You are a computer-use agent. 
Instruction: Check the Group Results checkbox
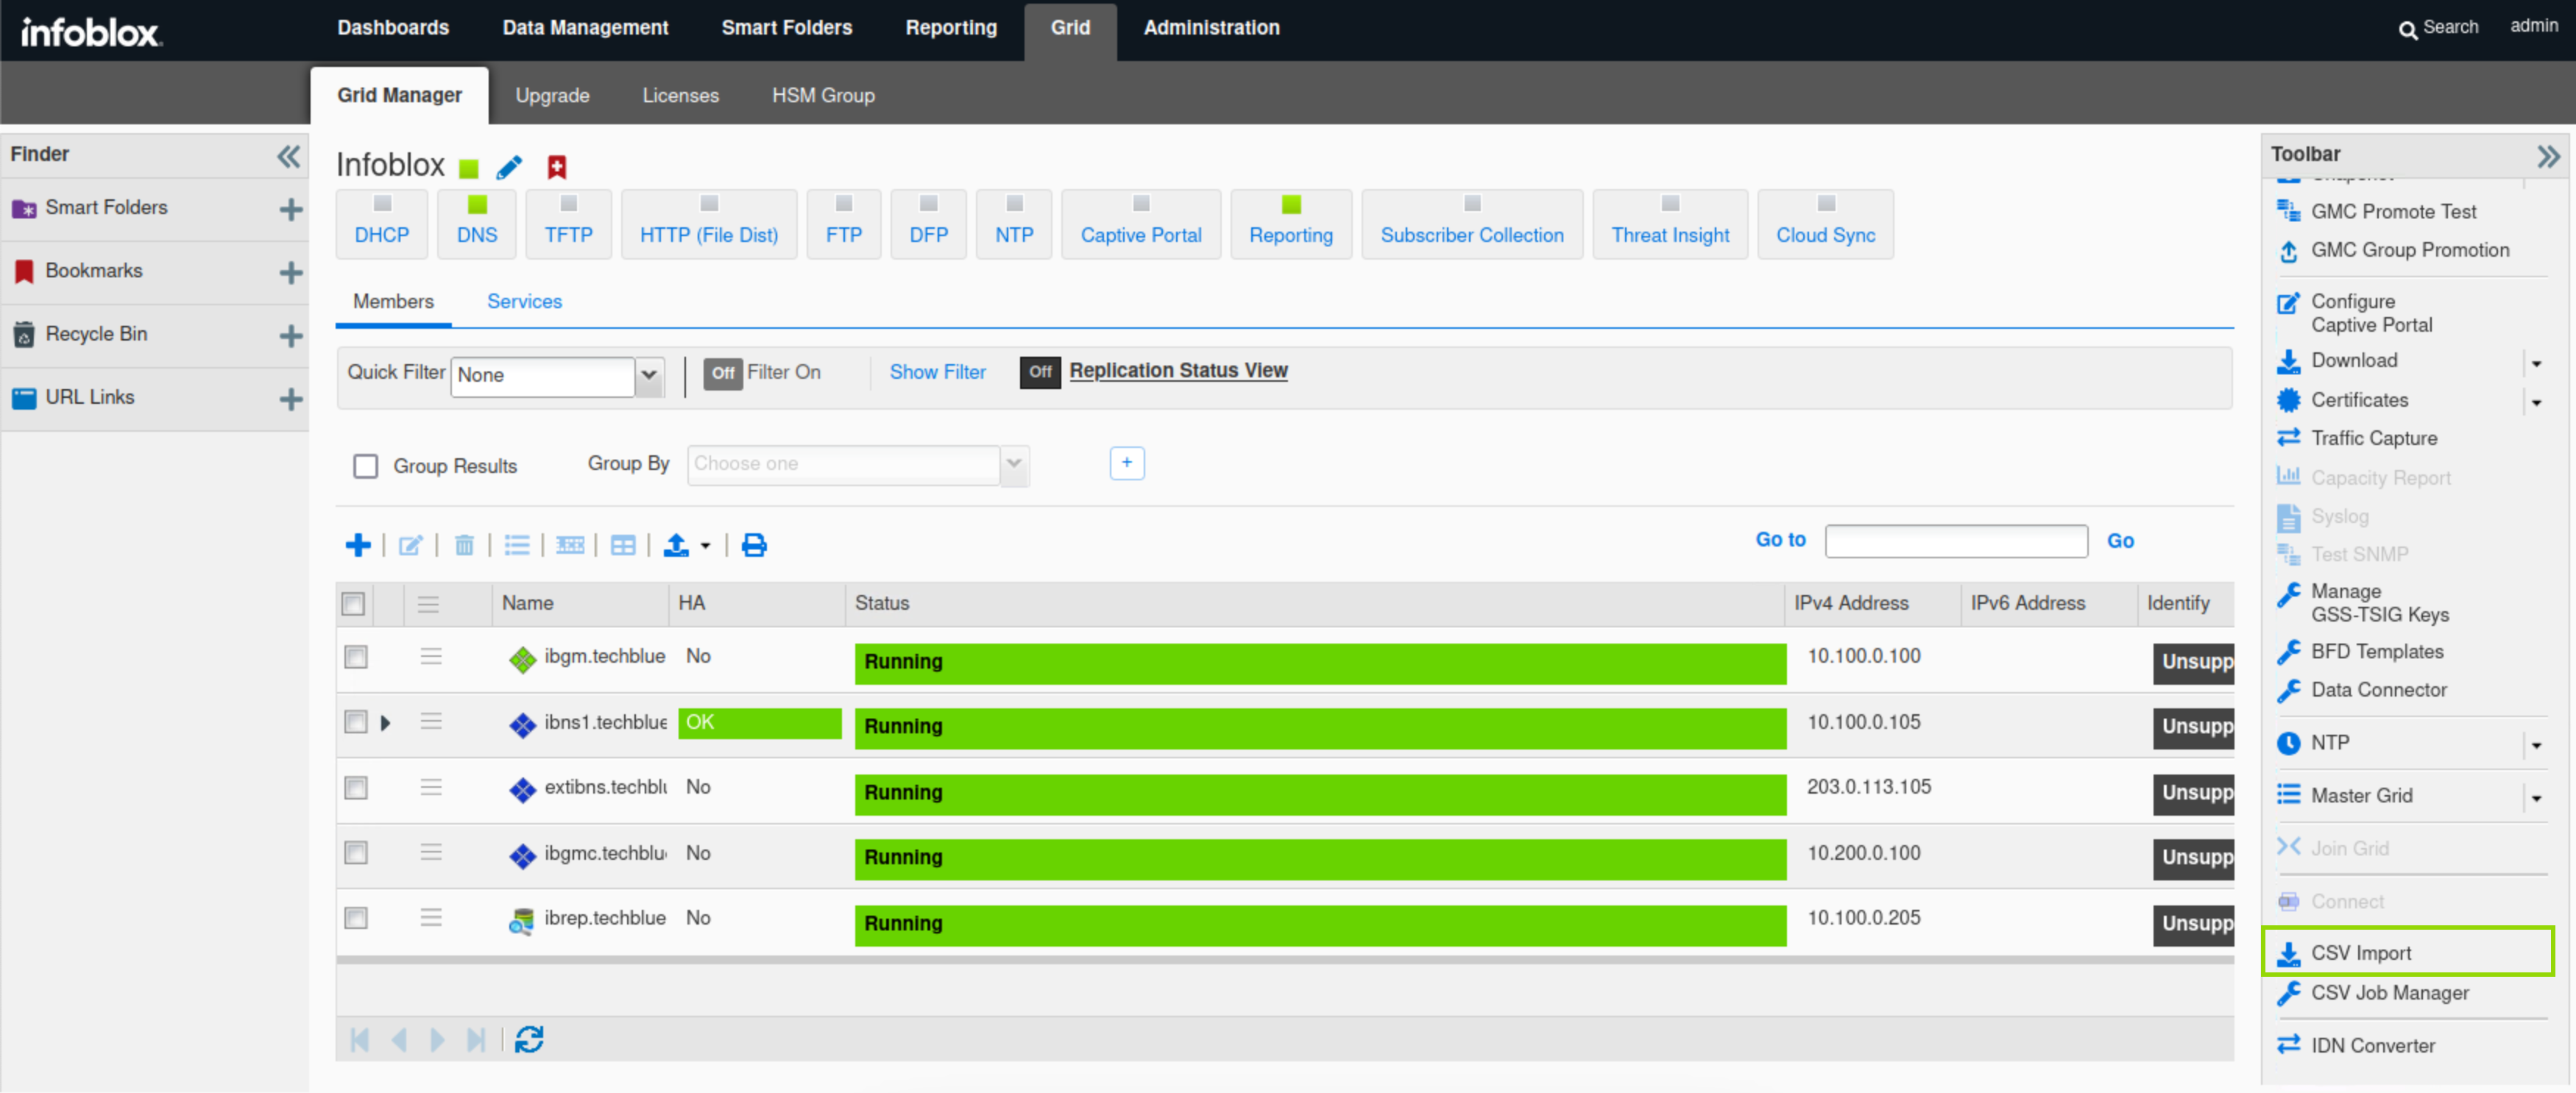coord(366,466)
